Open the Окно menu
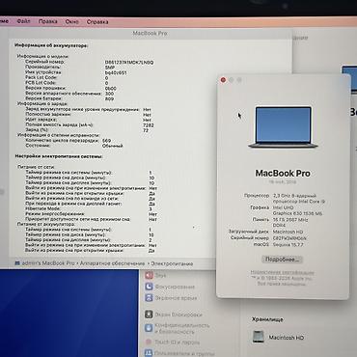Viewport: 357px width, 357px height. 72,21
